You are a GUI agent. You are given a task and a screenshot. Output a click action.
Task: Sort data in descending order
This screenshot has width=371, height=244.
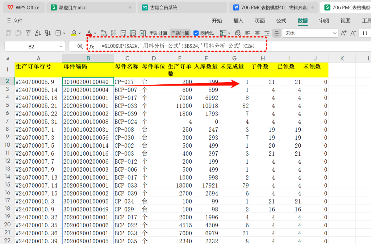[48, 33]
